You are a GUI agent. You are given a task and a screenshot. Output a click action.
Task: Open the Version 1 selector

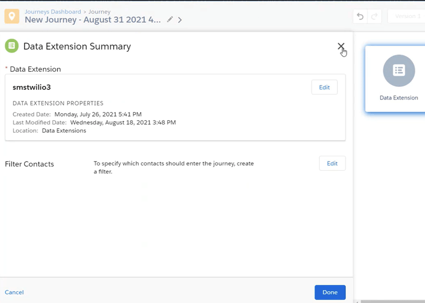click(406, 16)
